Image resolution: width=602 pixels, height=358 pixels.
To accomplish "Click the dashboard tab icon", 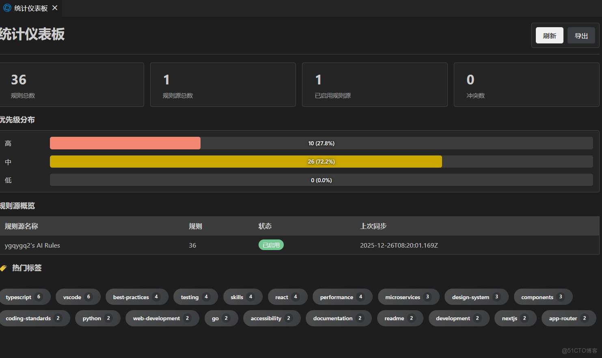I will tap(7, 8).
